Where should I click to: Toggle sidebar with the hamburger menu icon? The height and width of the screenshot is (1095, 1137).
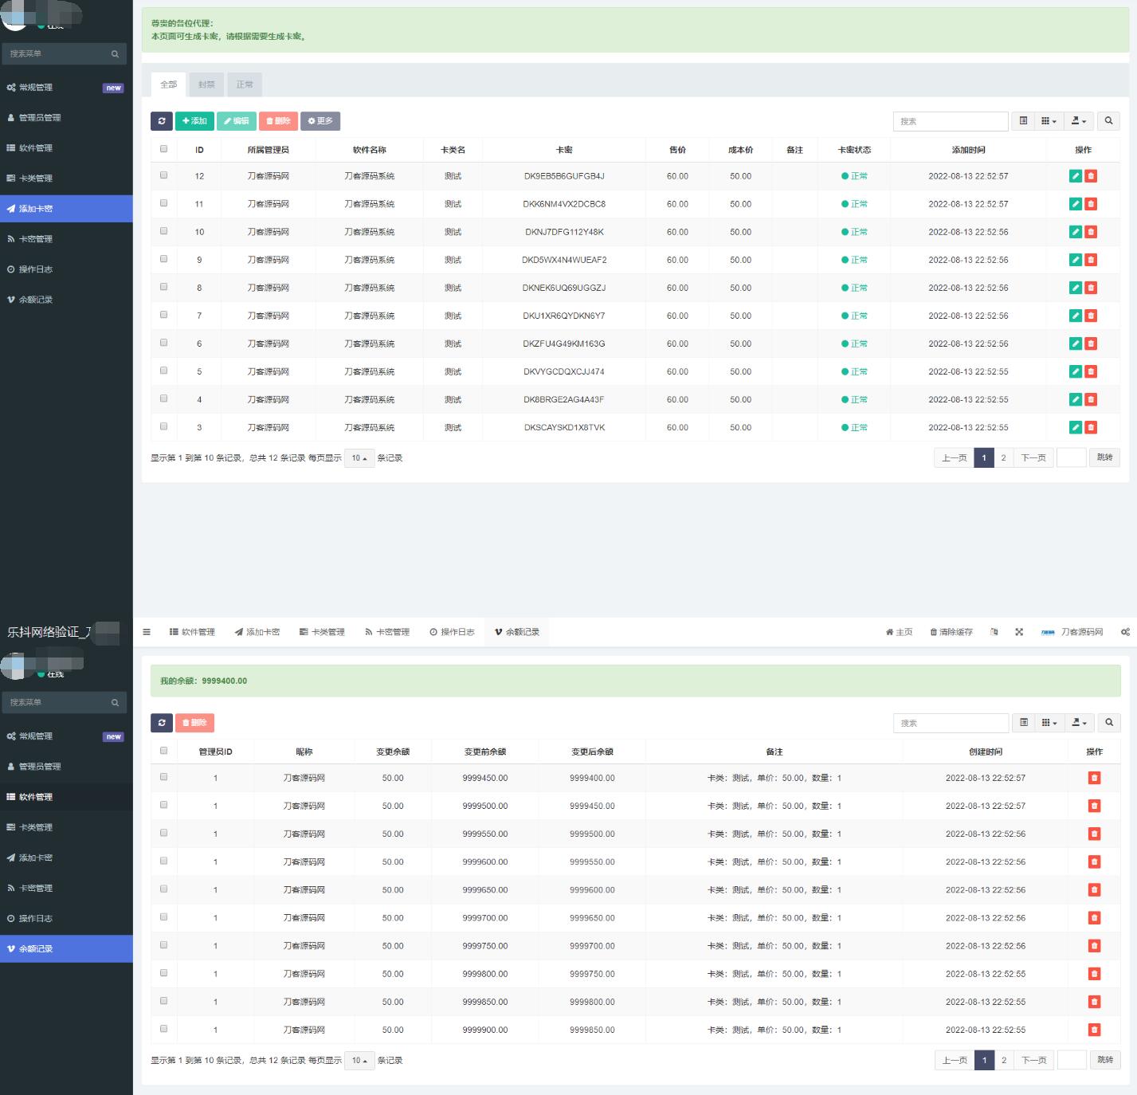click(x=147, y=632)
